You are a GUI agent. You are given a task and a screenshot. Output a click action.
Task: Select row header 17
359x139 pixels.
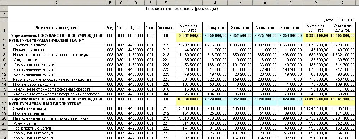click(x=4, y=101)
